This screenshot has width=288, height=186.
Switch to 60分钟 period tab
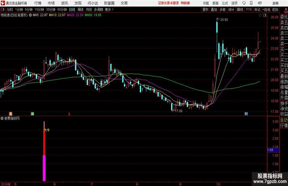tap(62, 10)
